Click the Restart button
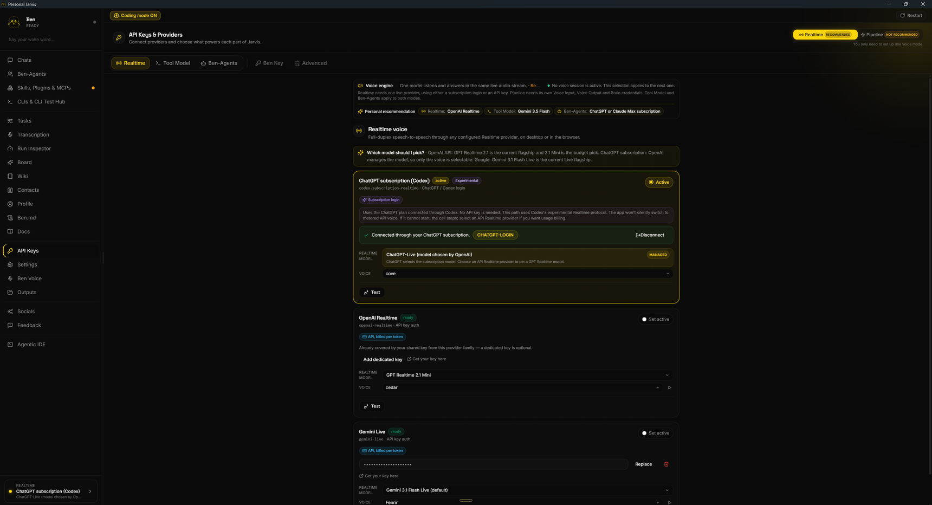Screen dimensions: 932x505 (911, 15)
